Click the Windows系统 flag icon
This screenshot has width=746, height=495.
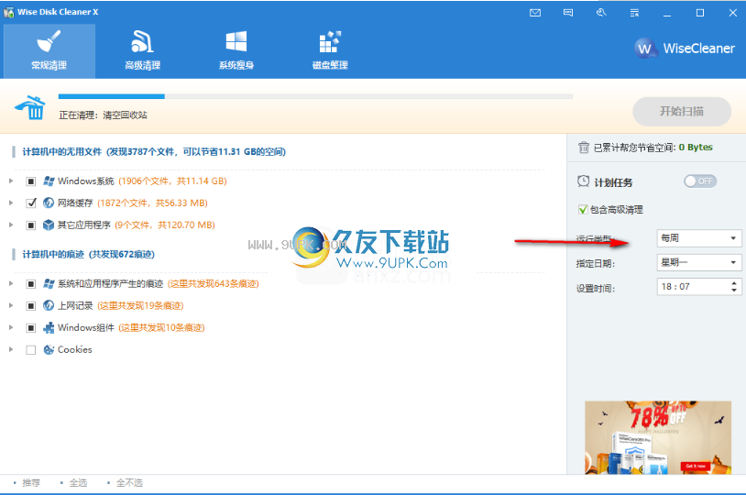(x=49, y=181)
